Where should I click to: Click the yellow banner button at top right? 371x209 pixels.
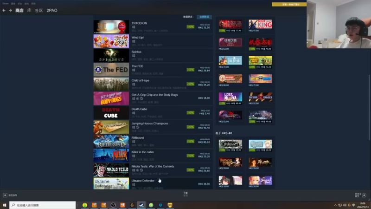[x=289, y=4]
